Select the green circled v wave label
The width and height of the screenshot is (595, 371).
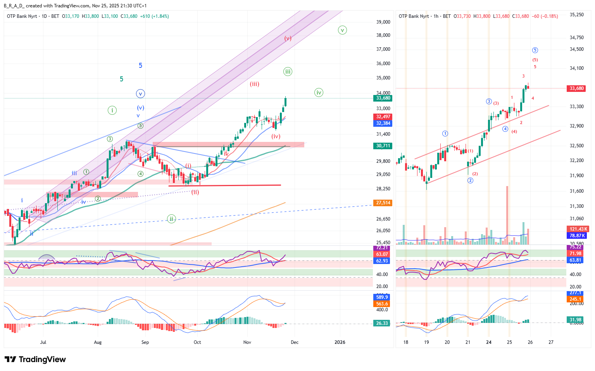(x=342, y=30)
